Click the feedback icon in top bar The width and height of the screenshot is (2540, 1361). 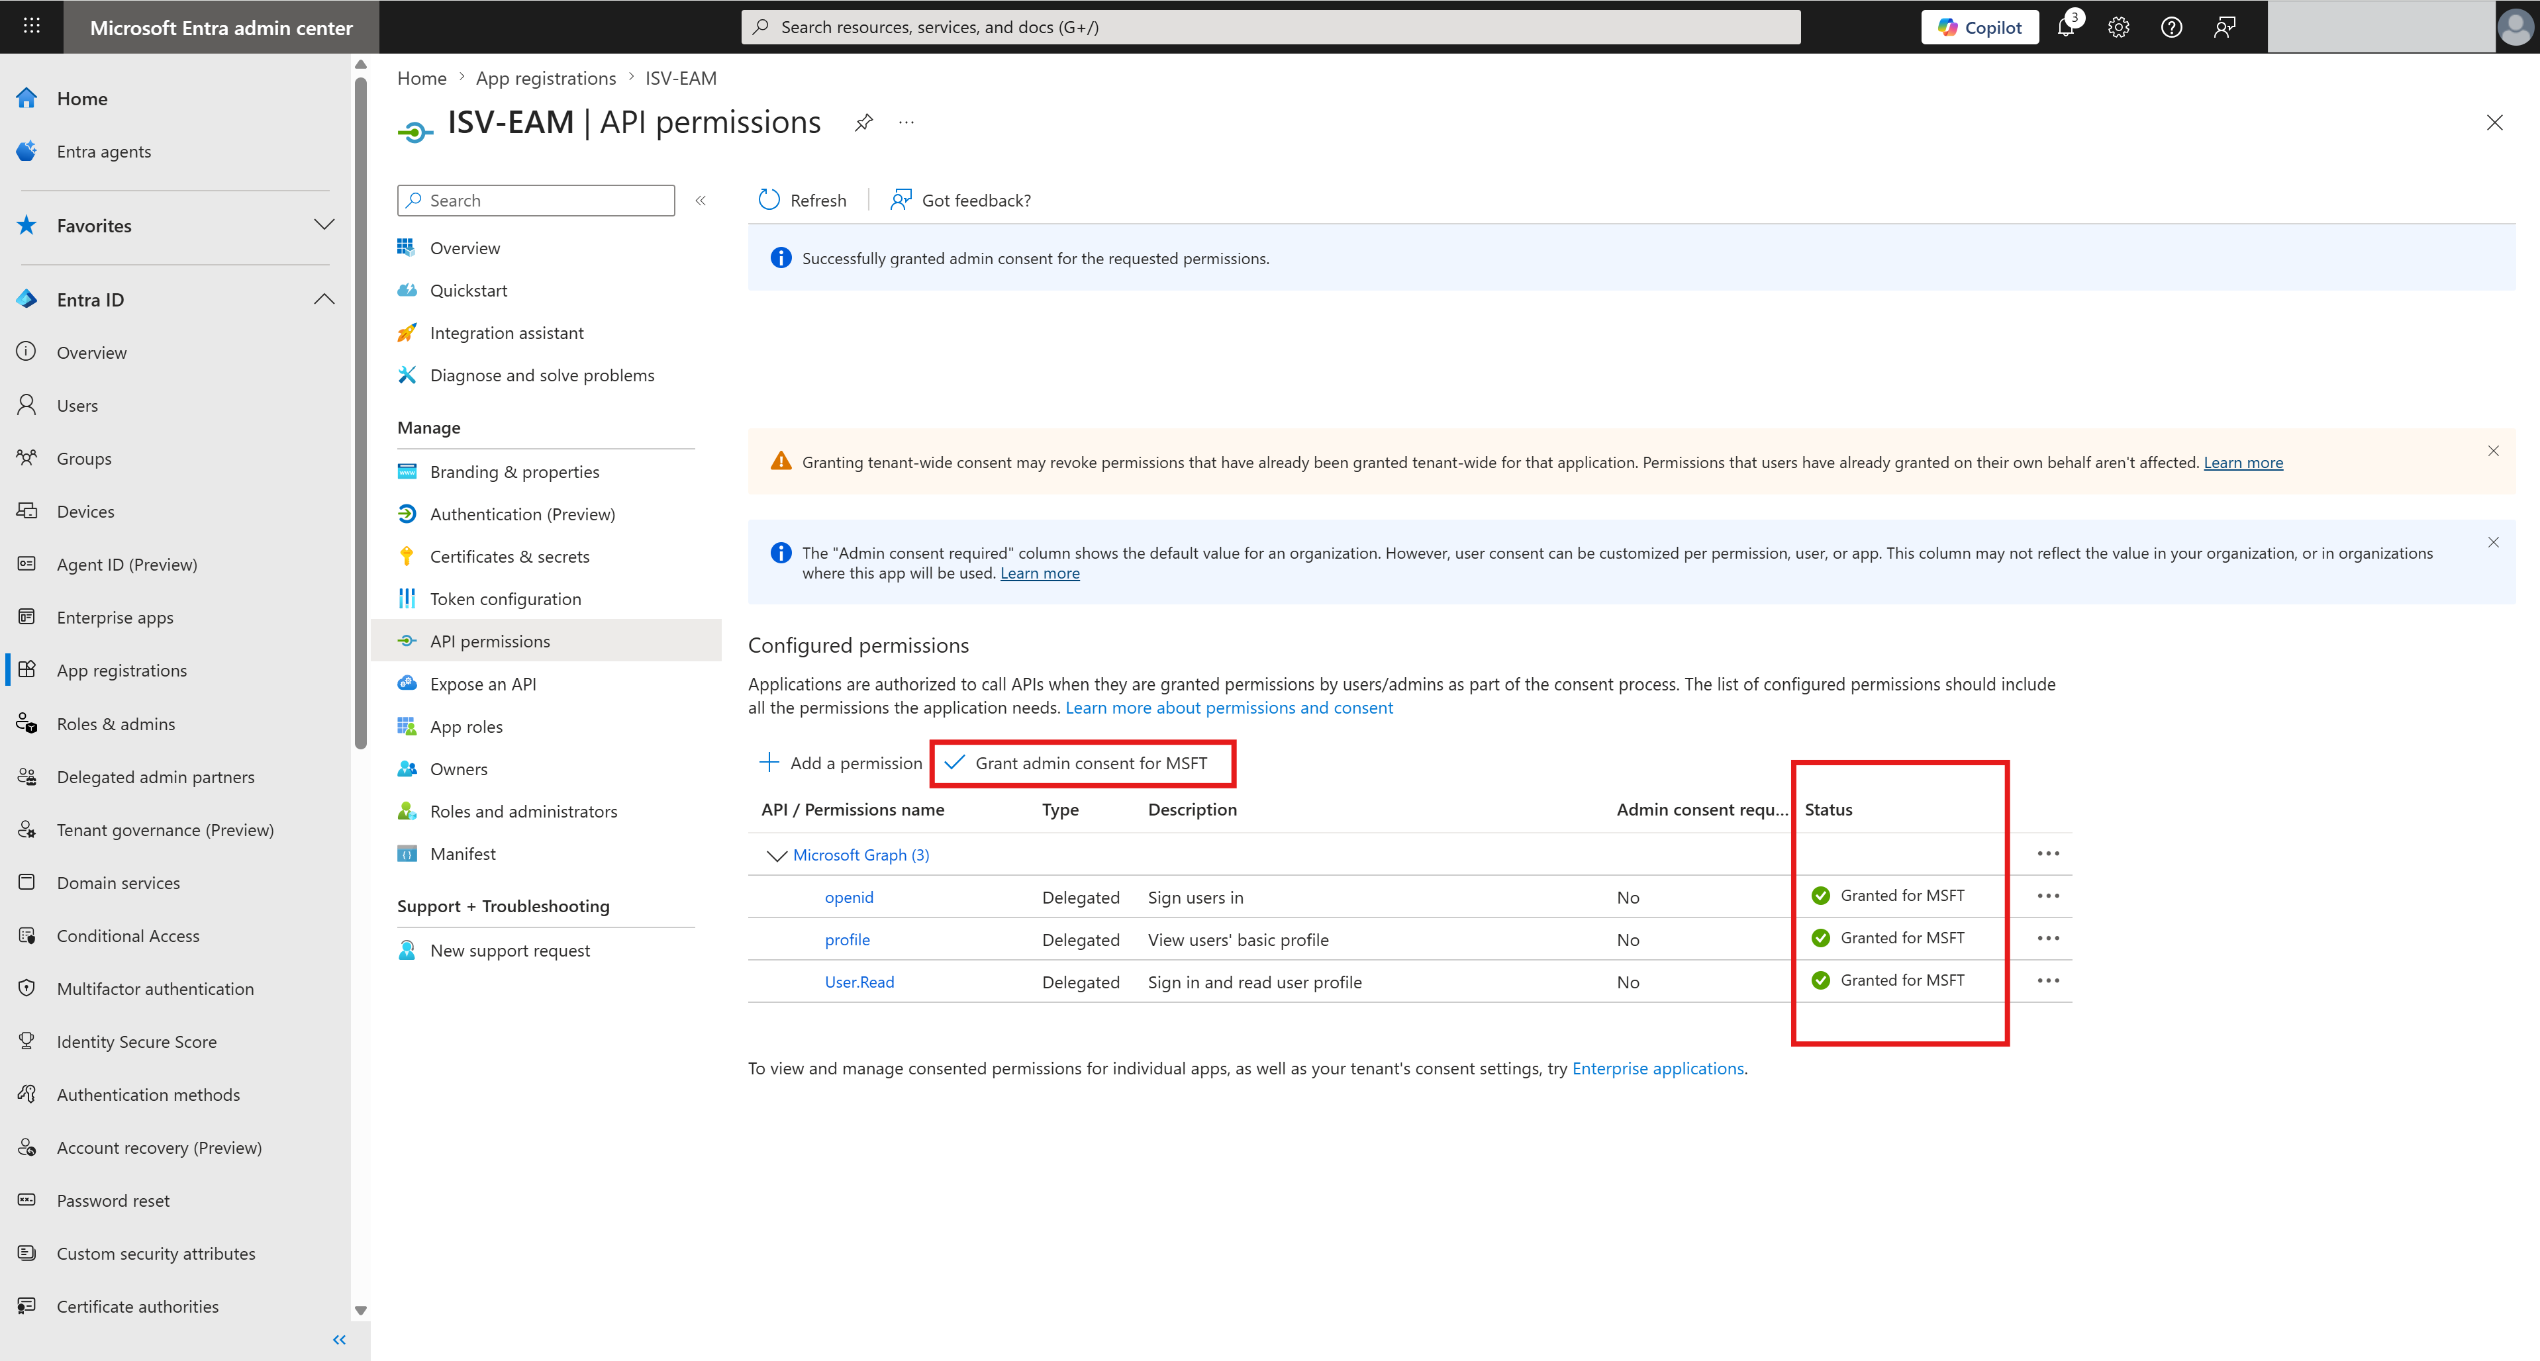click(x=2224, y=26)
